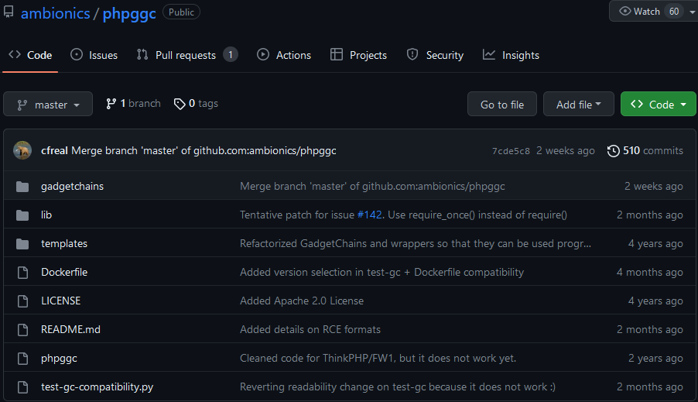Open the Pull requests tab

coord(187,55)
